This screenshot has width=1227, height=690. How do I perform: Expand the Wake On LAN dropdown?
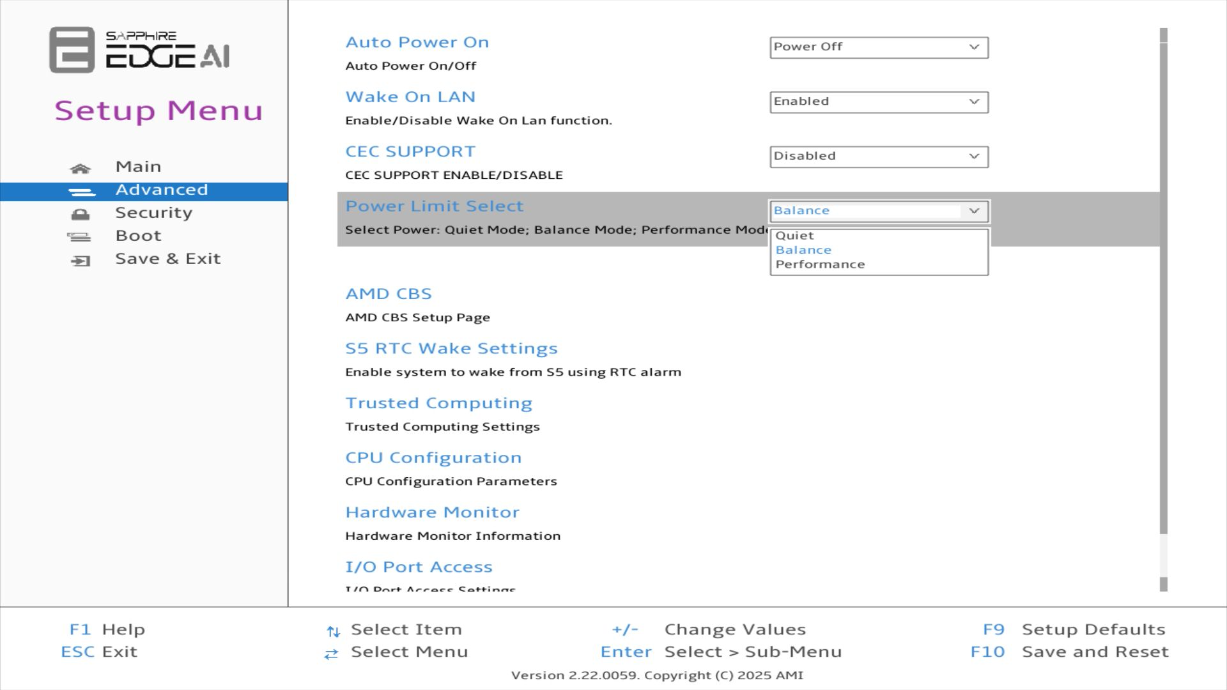coord(878,102)
